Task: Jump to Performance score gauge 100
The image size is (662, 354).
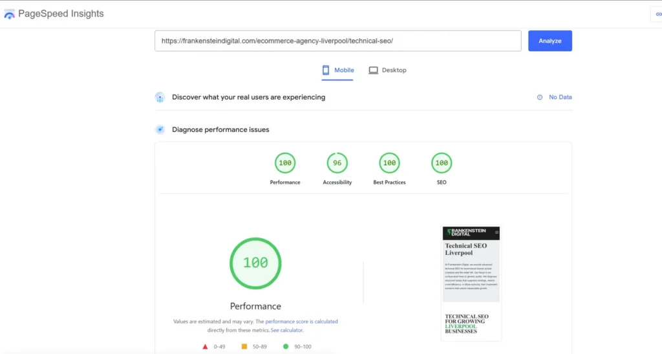Action: point(285,163)
